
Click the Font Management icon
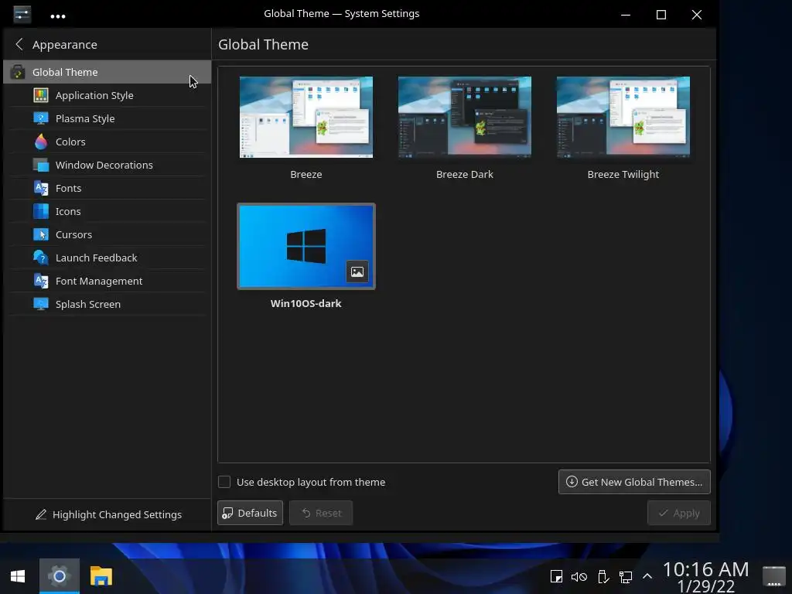(41, 281)
